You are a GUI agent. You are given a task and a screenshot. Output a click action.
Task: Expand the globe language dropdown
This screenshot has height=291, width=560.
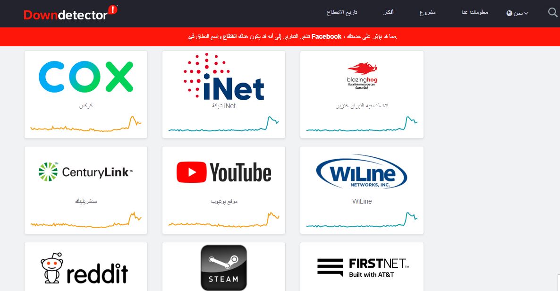(517, 13)
